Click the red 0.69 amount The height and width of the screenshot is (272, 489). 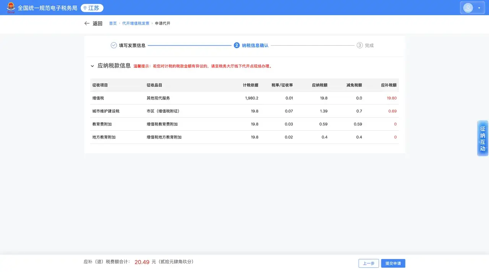392,111
